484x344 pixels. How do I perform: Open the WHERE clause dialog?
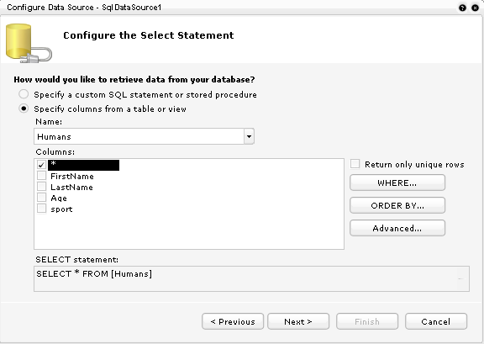pos(397,183)
